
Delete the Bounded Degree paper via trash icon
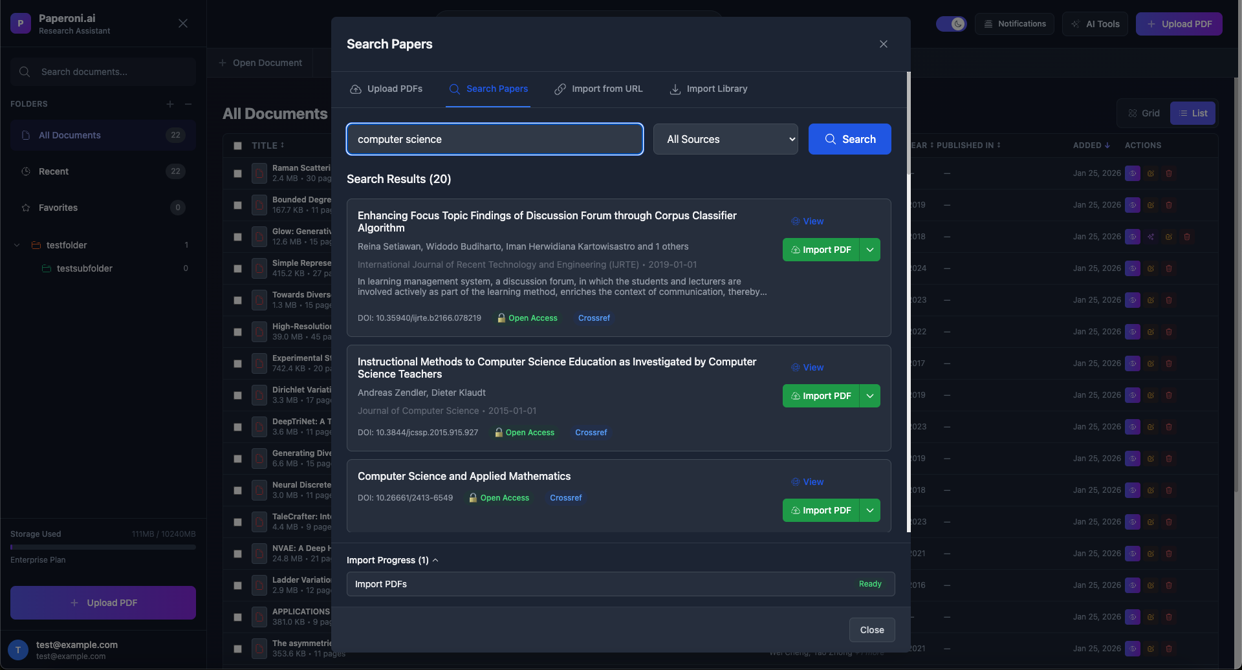point(1169,204)
